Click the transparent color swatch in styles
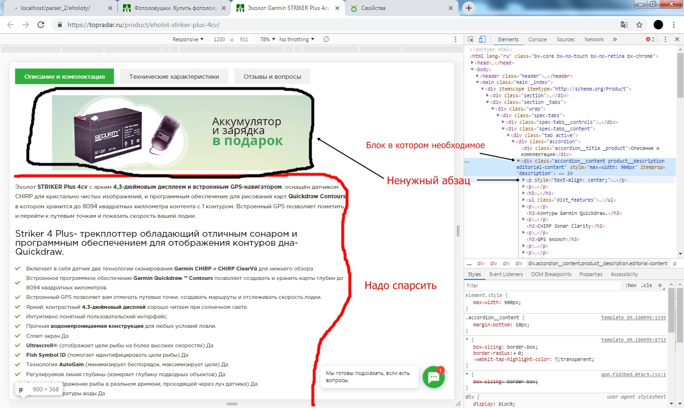Viewport: 684px width, 408px height. click(557, 360)
